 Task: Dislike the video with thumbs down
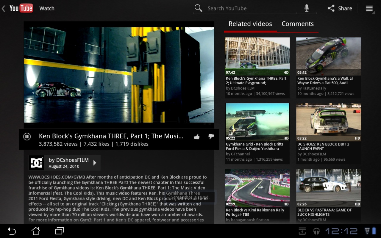[x=211, y=137]
